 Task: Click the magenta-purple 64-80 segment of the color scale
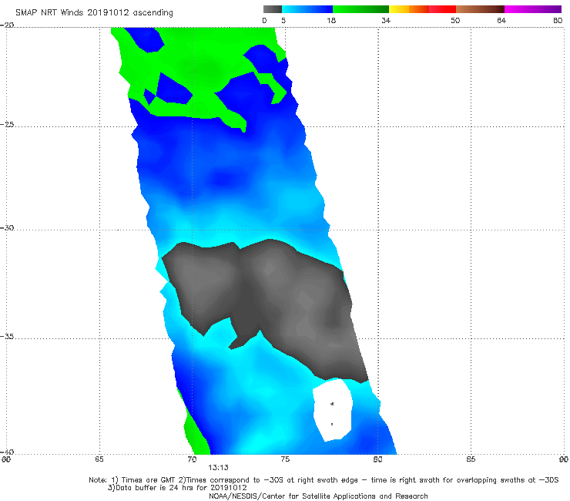(x=533, y=9)
